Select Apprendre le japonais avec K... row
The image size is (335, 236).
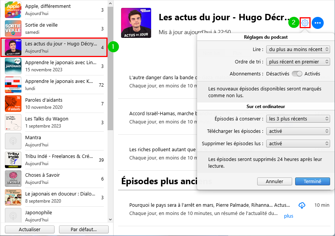(54, 85)
